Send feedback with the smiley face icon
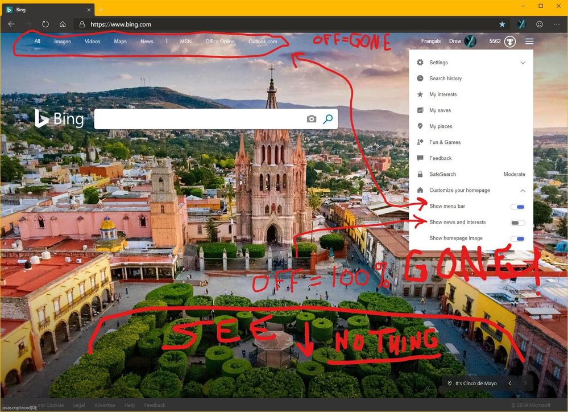This screenshot has height=412, width=568. point(540,24)
